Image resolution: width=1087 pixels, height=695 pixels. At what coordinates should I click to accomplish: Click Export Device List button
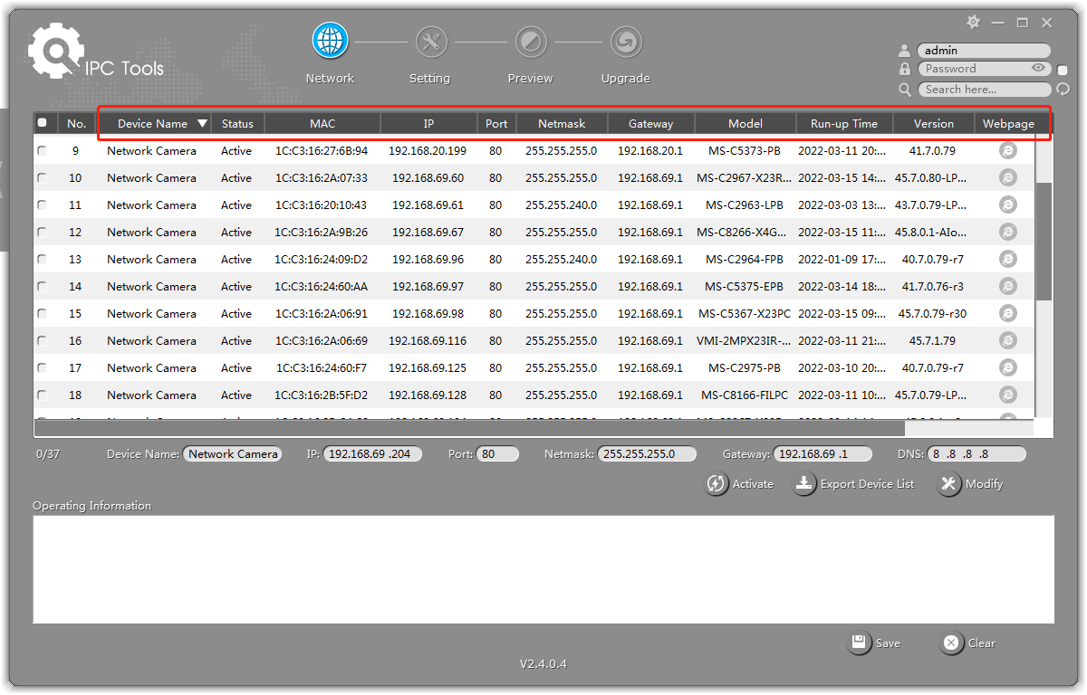click(x=853, y=484)
